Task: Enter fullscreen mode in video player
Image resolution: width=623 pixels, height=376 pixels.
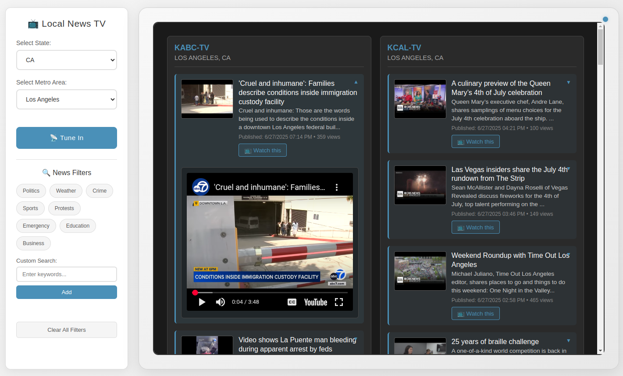Action: pyautogui.click(x=339, y=302)
